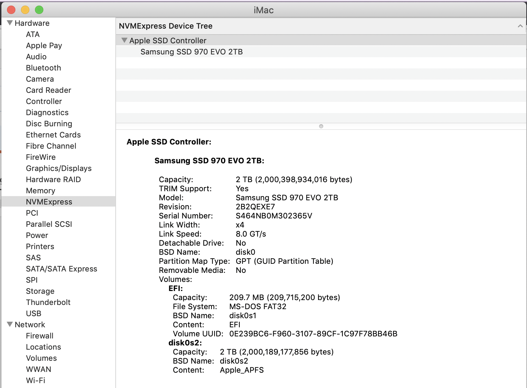Click the Network section label
This screenshot has width=527, height=388.
click(30, 324)
